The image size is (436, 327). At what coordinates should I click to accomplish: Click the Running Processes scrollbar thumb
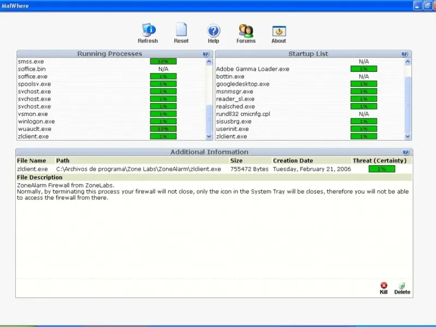coord(209,119)
